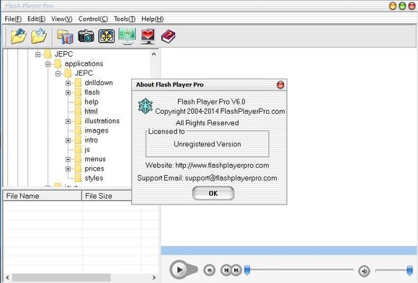The width and height of the screenshot is (418, 283).
Task: Expand the illustrations folder node
Action: [68, 121]
